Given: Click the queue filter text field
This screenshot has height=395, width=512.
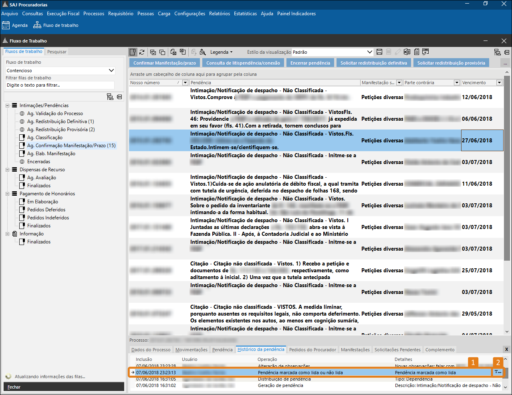Looking at the screenshot, I should [60, 85].
